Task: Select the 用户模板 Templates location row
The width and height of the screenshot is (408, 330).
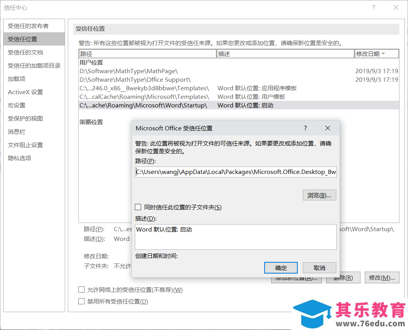Action: click(x=238, y=97)
